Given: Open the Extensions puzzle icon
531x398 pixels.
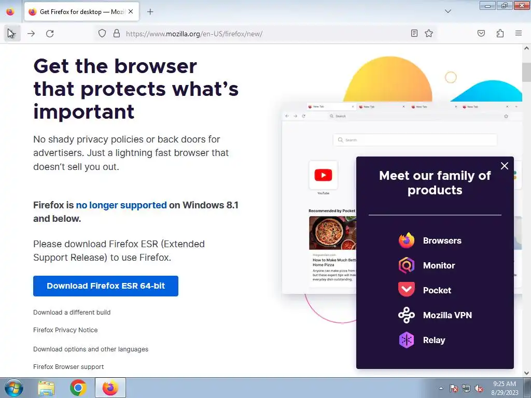Looking at the screenshot, I should [x=500, y=33].
